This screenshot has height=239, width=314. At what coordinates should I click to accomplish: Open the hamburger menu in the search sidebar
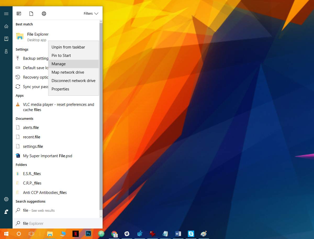point(6,14)
